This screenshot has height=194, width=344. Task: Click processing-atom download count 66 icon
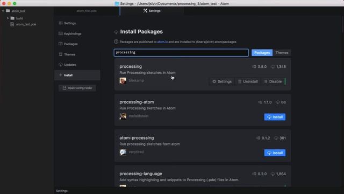[x=278, y=102]
